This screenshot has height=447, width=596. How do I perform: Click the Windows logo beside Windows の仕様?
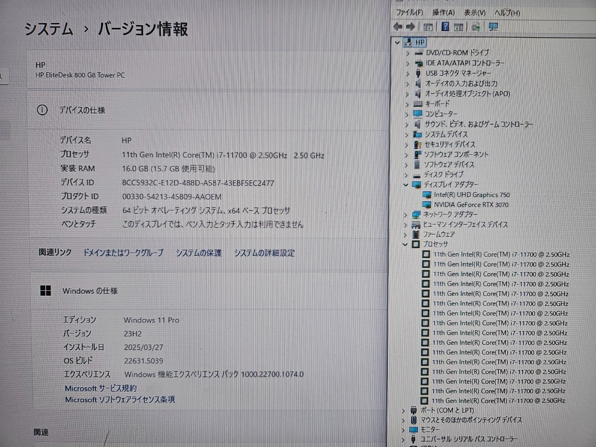click(46, 291)
